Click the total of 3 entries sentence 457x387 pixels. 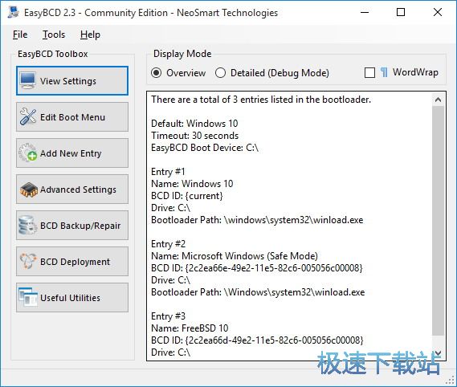tap(261, 100)
